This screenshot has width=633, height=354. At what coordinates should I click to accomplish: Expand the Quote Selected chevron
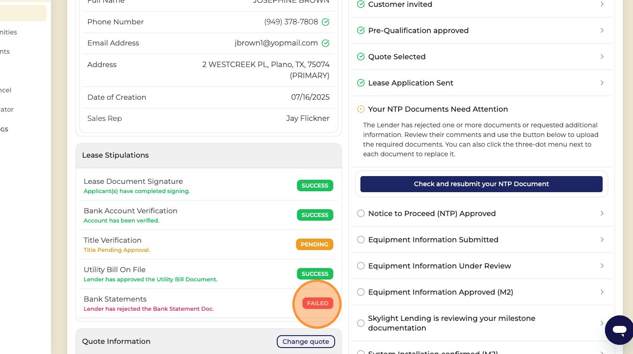[x=602, y=57]
